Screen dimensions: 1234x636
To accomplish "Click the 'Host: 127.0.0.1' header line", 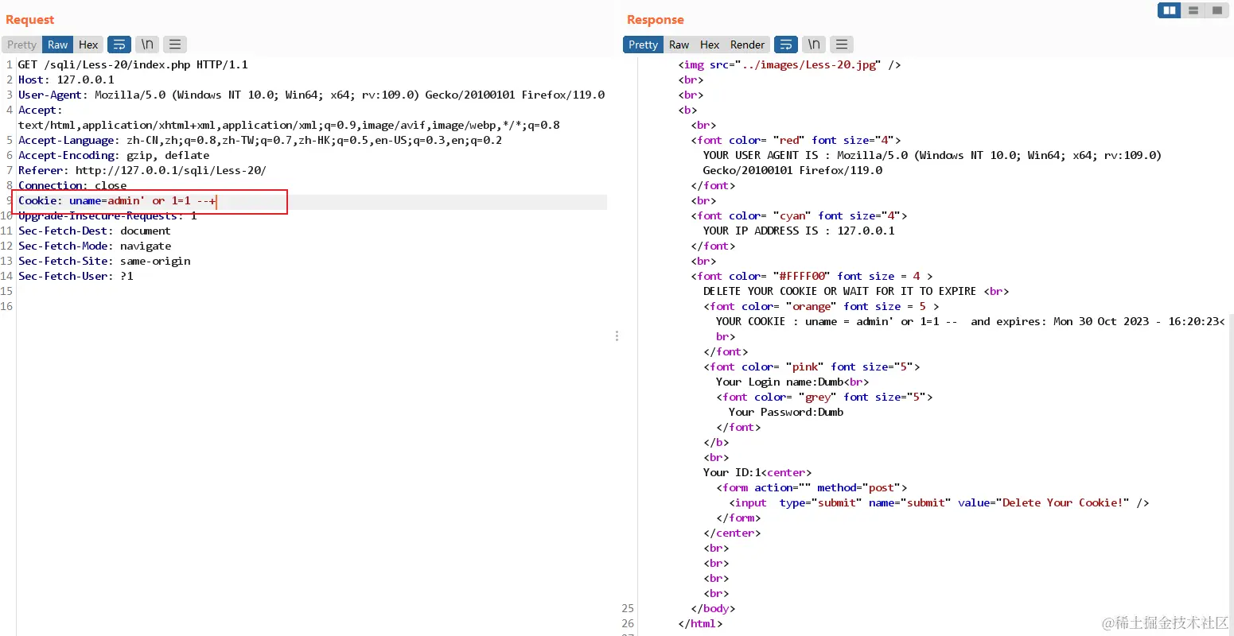I will pyautogui.click(x=66, y=79).
